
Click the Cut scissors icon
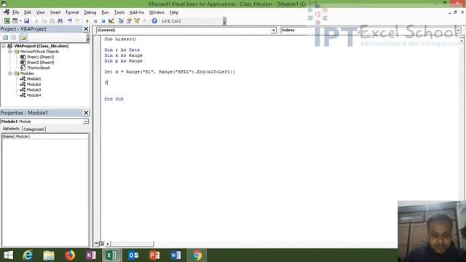[36, 21]
